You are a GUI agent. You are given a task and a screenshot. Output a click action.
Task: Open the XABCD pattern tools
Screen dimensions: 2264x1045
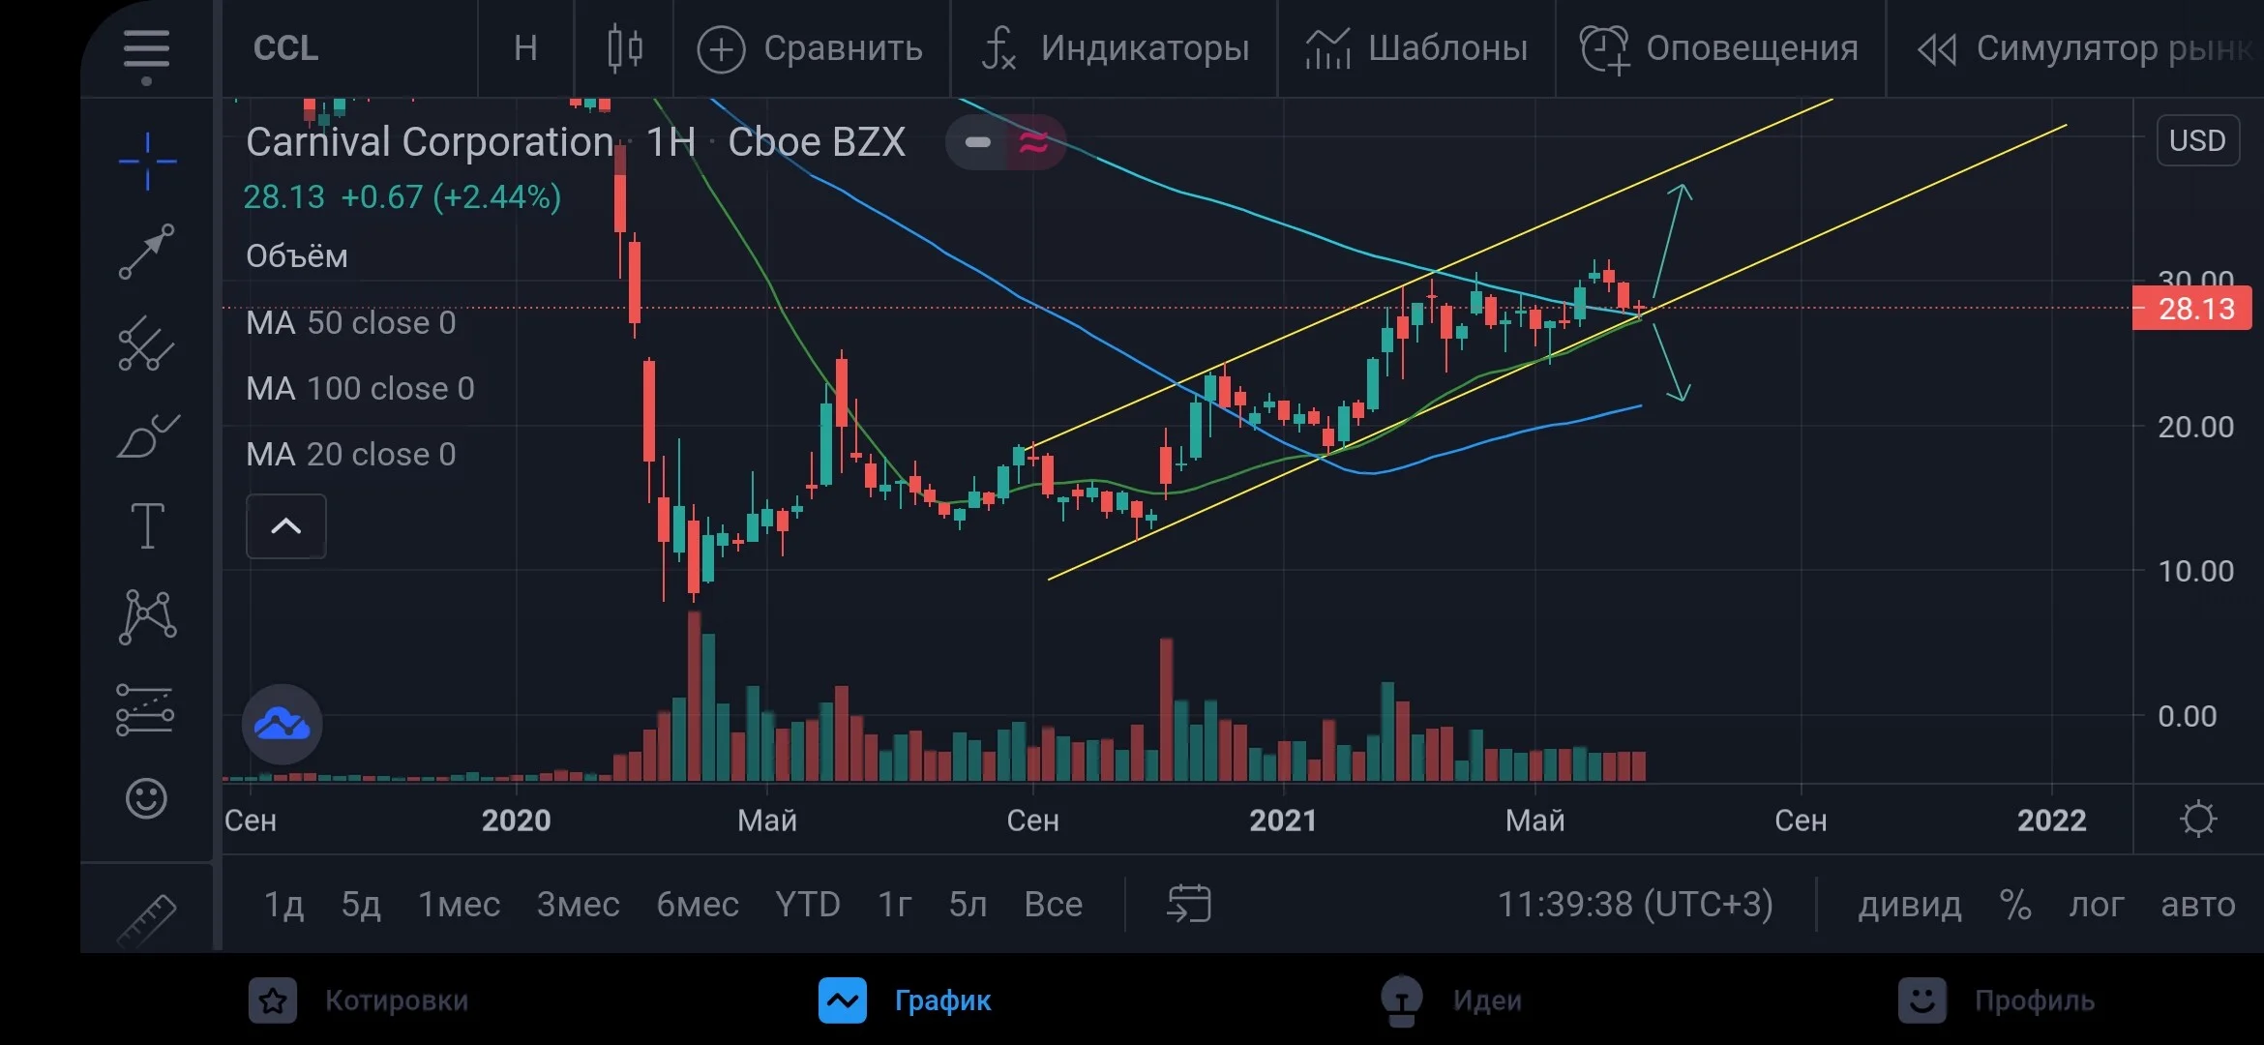[147, 616]
